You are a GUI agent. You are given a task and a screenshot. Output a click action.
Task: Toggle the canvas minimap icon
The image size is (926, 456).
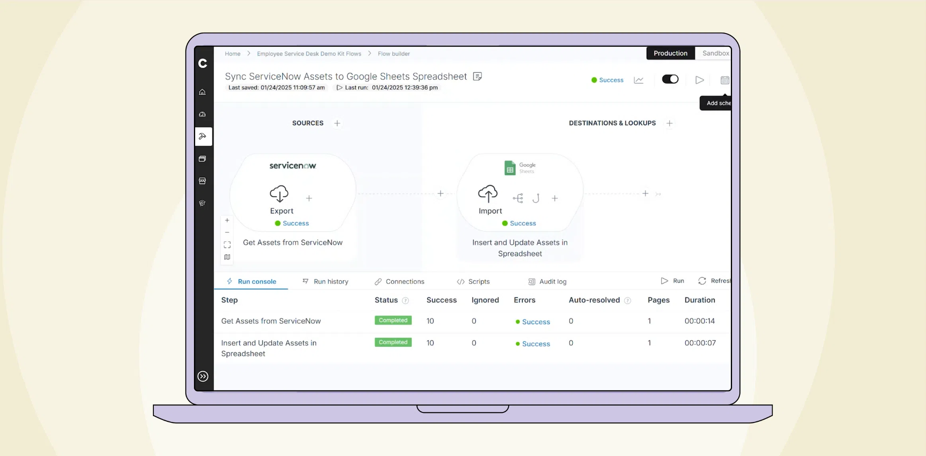227,257
